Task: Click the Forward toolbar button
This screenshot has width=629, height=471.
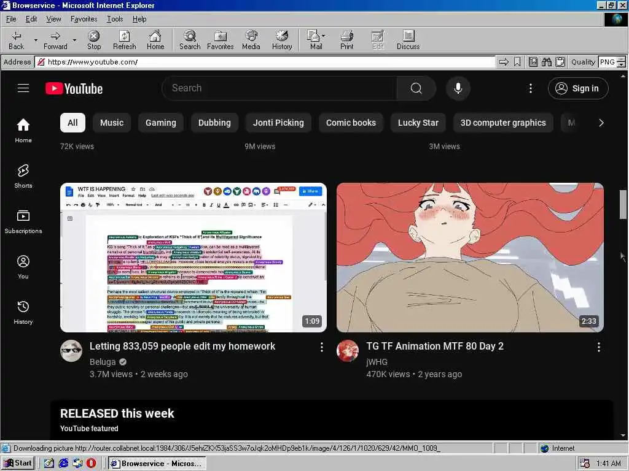Action: click(55, 40)
